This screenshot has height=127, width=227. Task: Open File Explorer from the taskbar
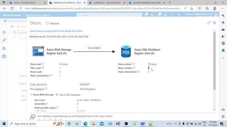(x=94, y=124)
